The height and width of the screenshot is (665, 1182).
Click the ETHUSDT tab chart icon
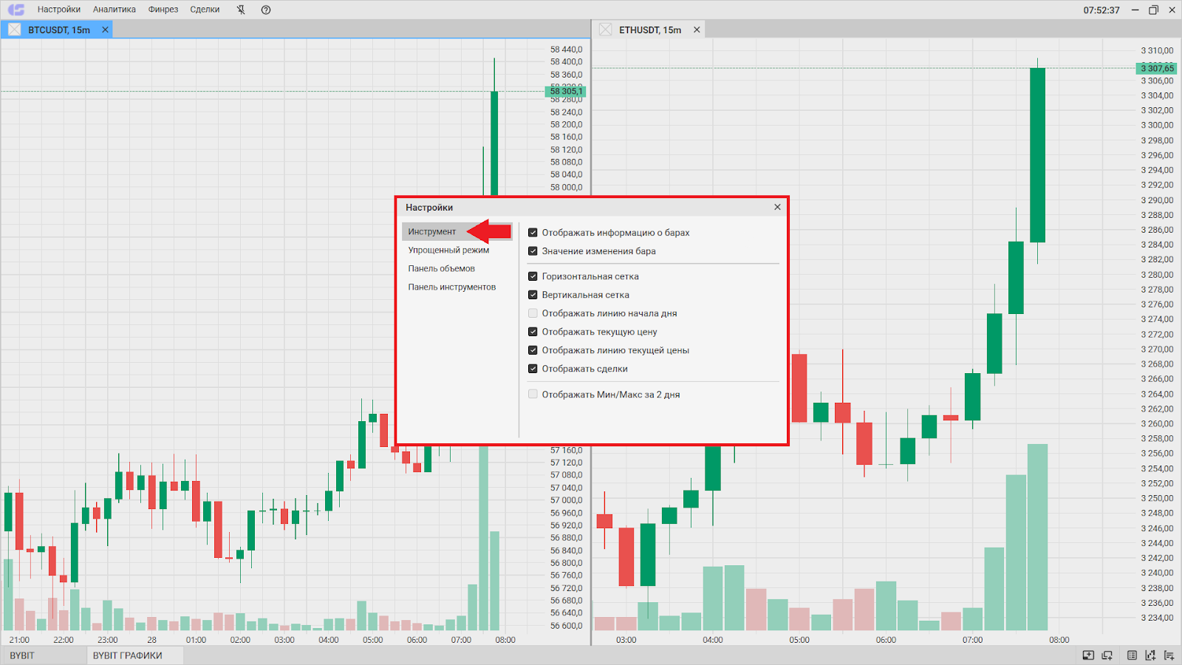pyautogui.click(x=606, y=30)
